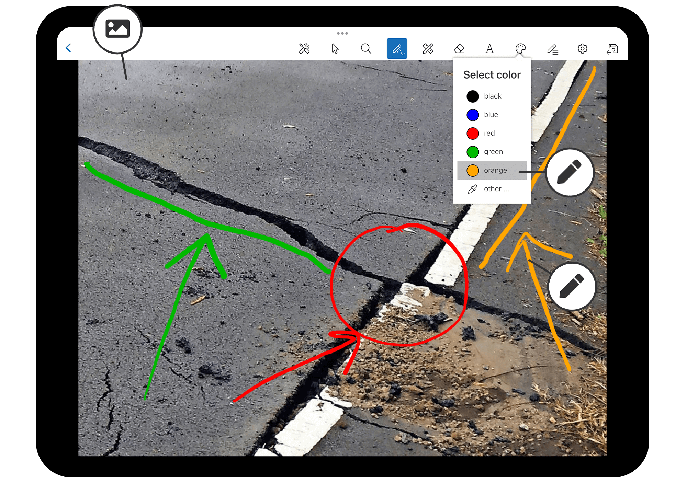Open the magnifier zoom tool
Viewport: 687px width, 484px height.
coord(366,49)
